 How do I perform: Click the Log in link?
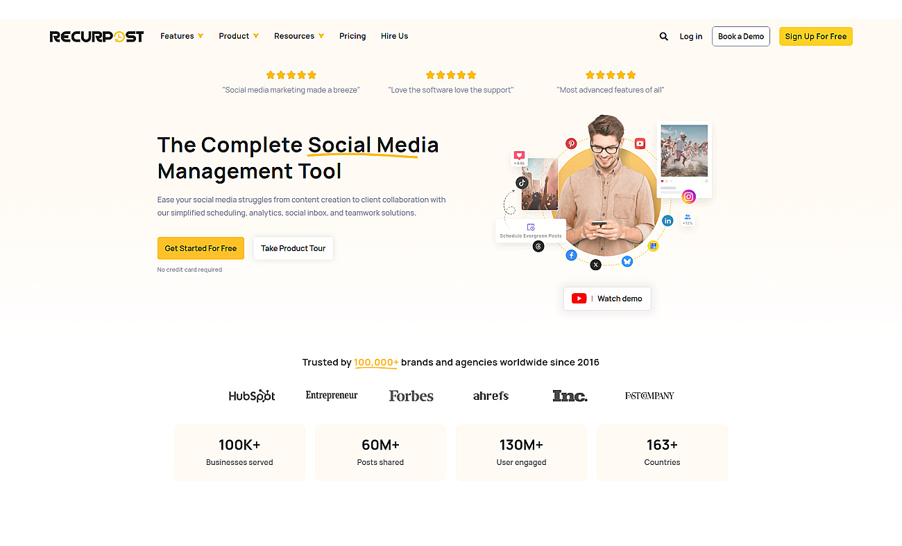pos(690,36)
